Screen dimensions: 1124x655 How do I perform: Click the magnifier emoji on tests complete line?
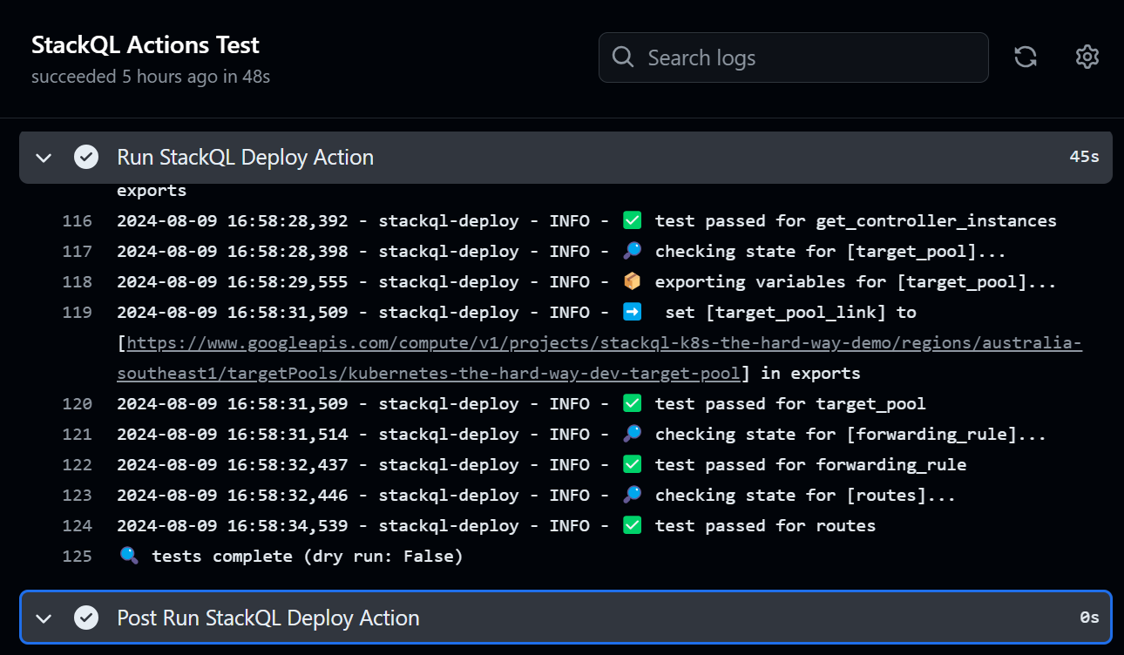click(129, 555)
